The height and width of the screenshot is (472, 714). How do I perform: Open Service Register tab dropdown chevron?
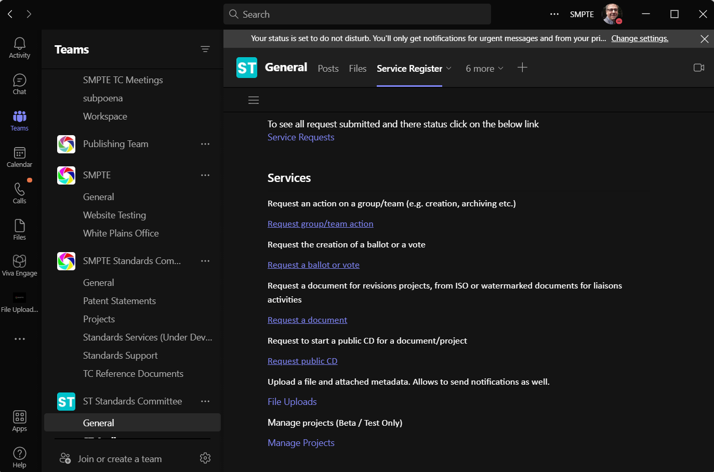(449, 69)
